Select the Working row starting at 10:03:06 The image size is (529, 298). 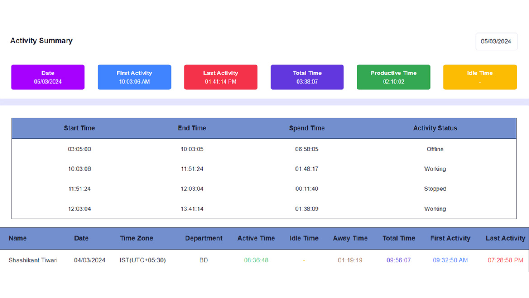[264, 169]
